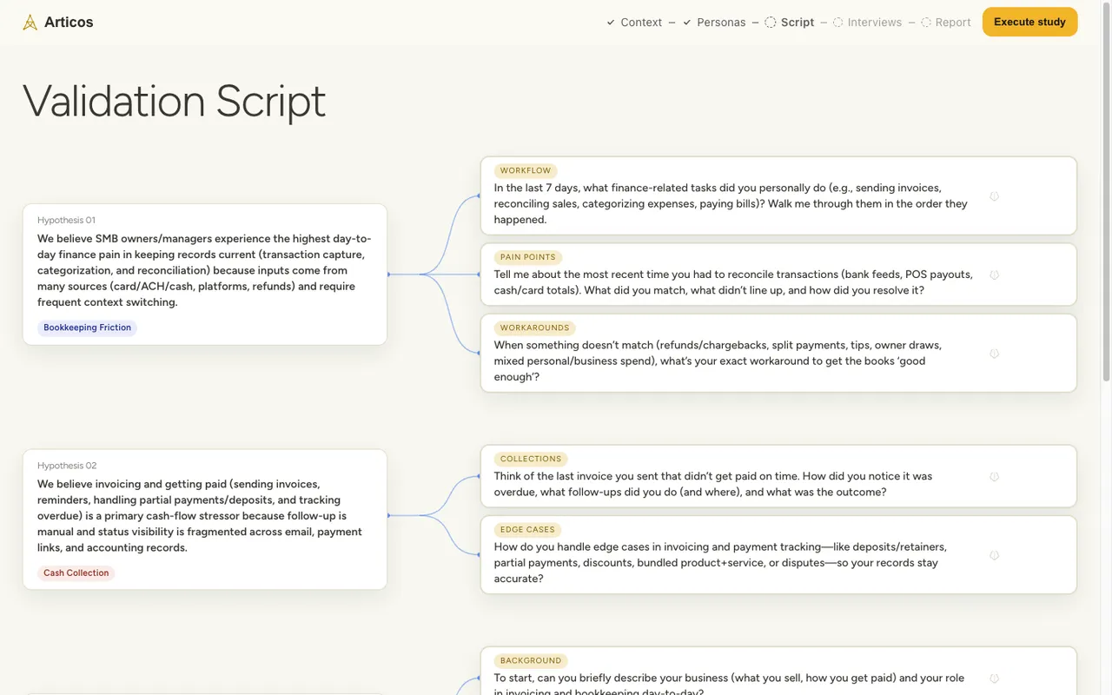Select the Script step

[798, 23]
